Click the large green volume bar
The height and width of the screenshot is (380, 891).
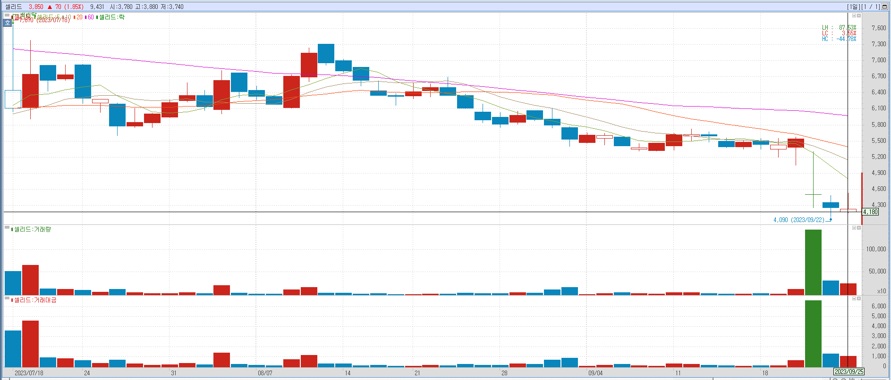click(813, 262)
